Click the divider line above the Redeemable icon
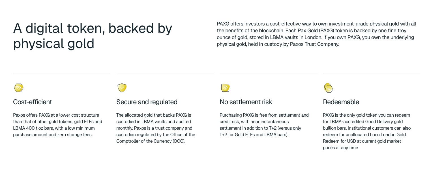The image size is (429, 175). (372, 74)
